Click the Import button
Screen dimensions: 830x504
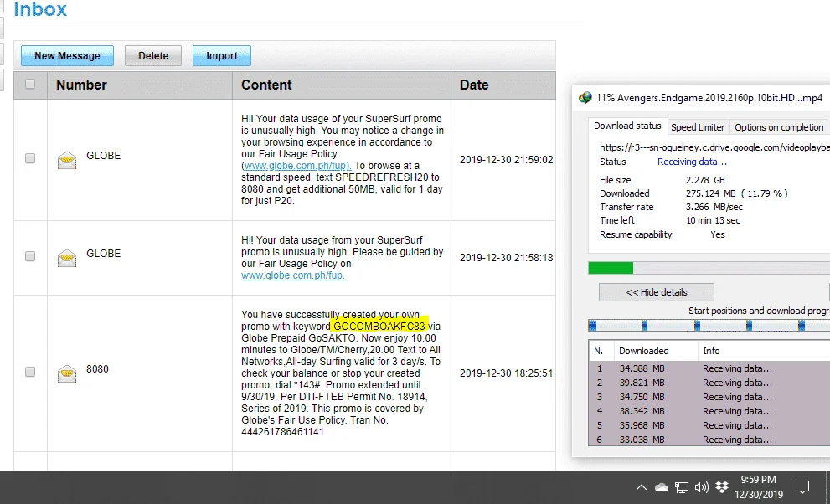222,55
